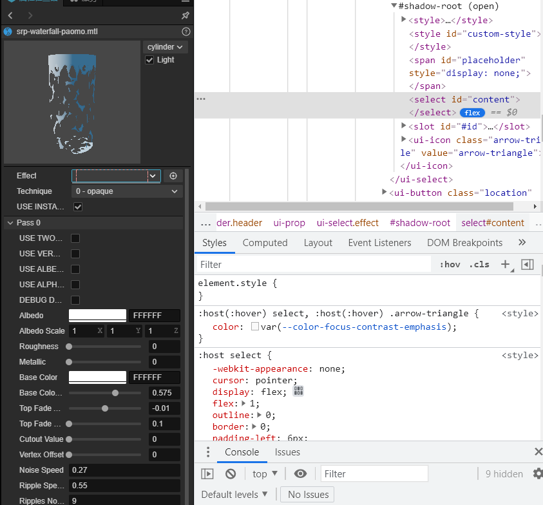Enable USE TWO... checkbox

click(75, 238)
